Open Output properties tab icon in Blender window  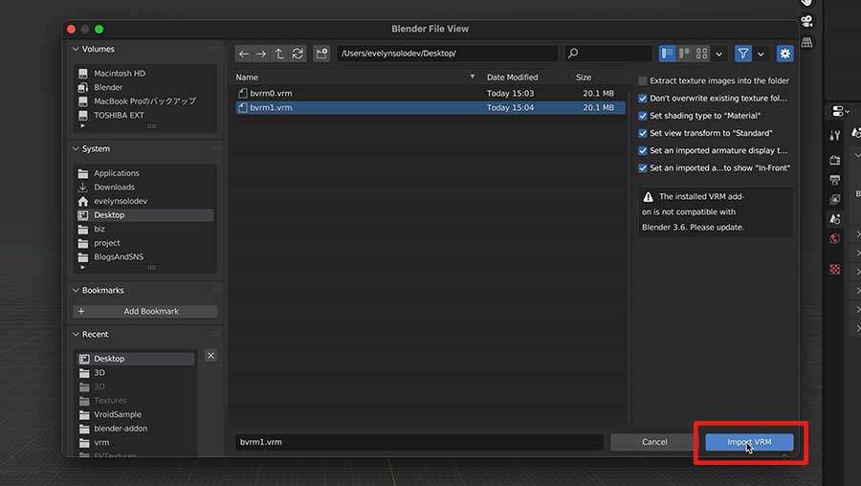pyautogui.click(x=834, y=180)
